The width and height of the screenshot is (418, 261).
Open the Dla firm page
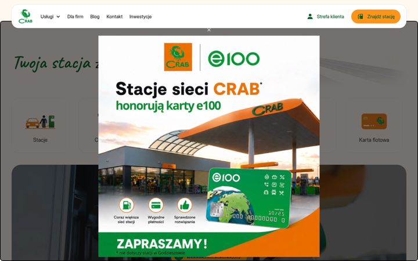point(75,16)
